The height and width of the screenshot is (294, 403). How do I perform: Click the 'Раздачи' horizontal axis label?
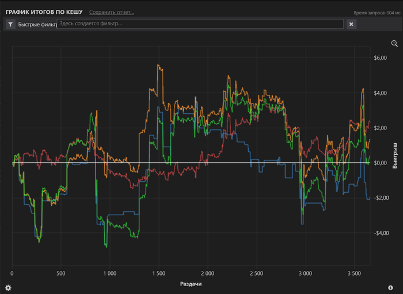pos(191,284)
